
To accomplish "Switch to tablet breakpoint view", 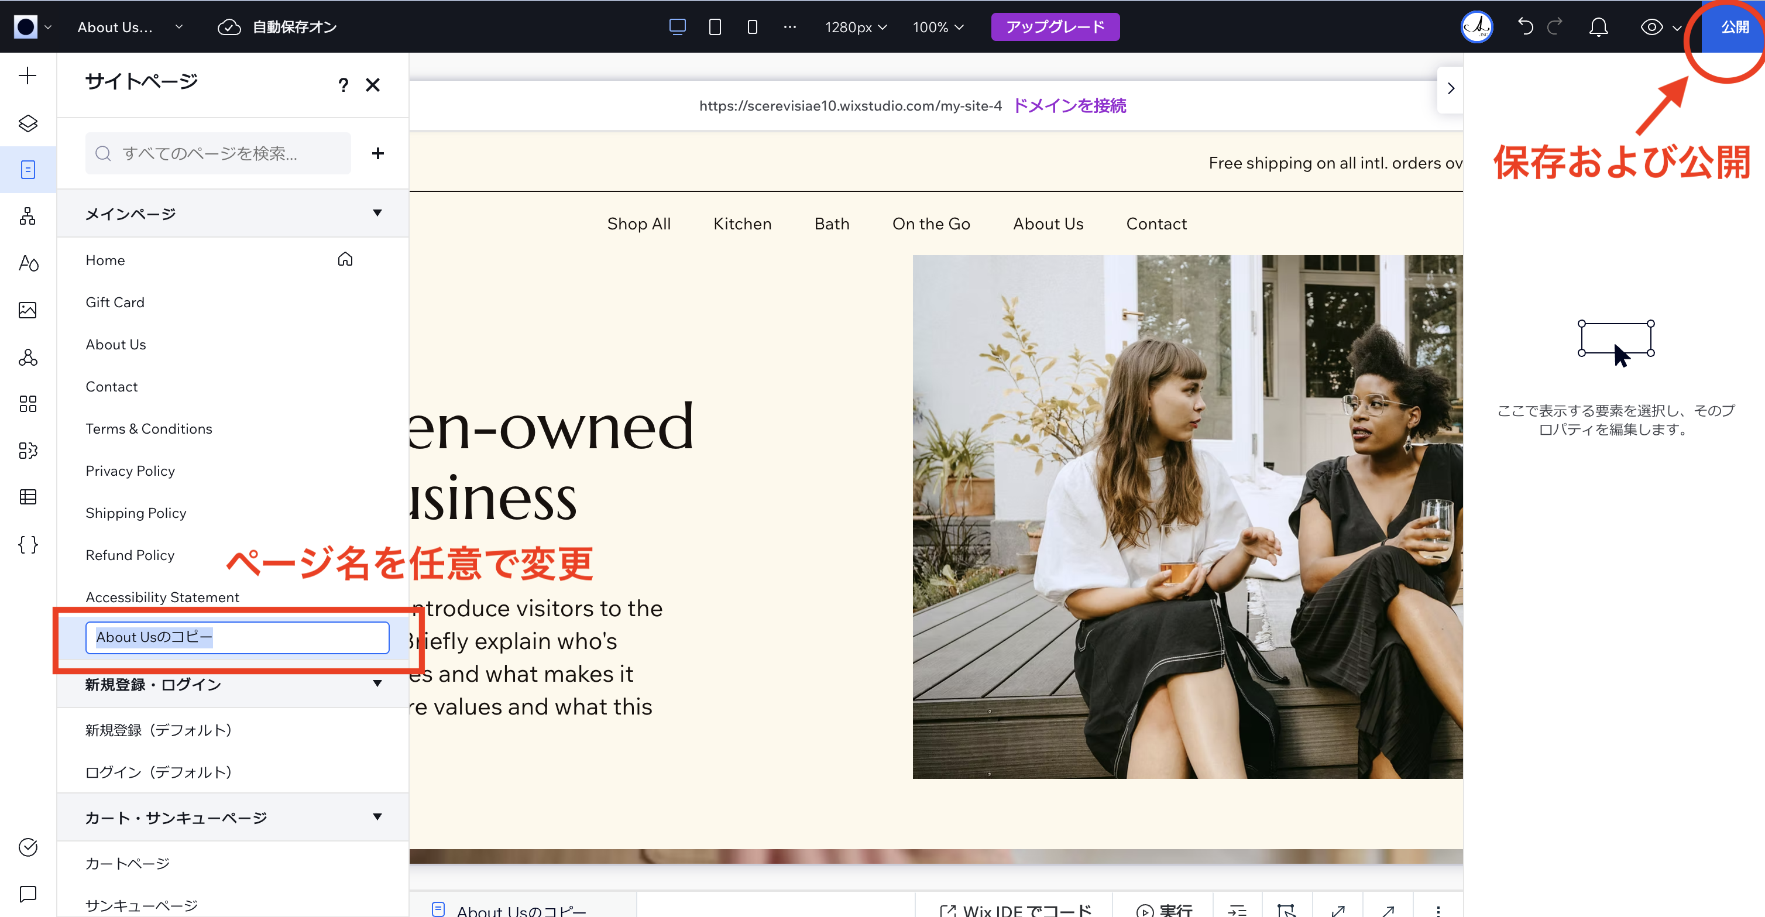I will [715, 27].
